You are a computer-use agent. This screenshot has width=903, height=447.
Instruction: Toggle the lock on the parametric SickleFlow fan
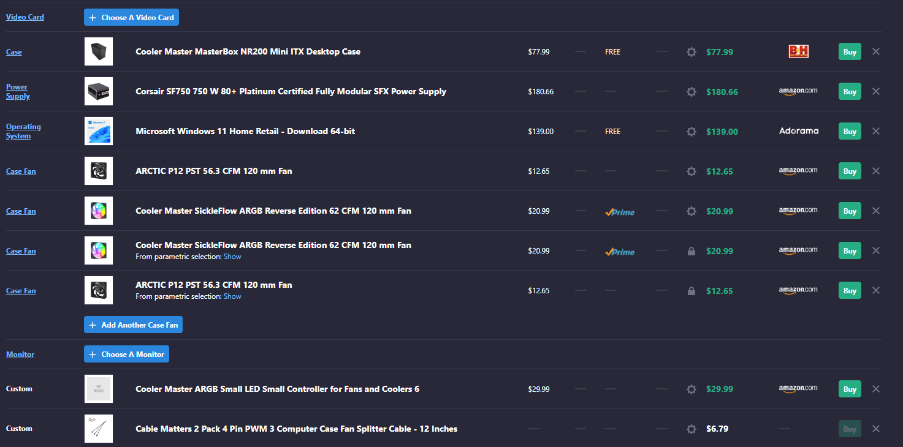(x=692, y=250)
